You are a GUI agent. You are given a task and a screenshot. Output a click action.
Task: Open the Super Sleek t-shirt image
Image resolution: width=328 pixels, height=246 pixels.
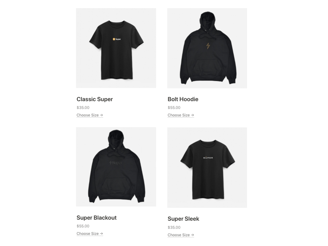[207, 168]
